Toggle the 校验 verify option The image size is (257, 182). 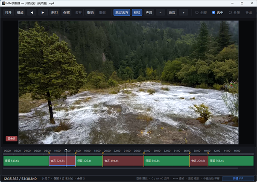137,12
